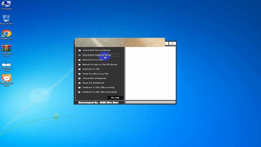This screenshot has width=261, height=147.
Task: Open the Computer desktop icon
Action: point(7,5)
